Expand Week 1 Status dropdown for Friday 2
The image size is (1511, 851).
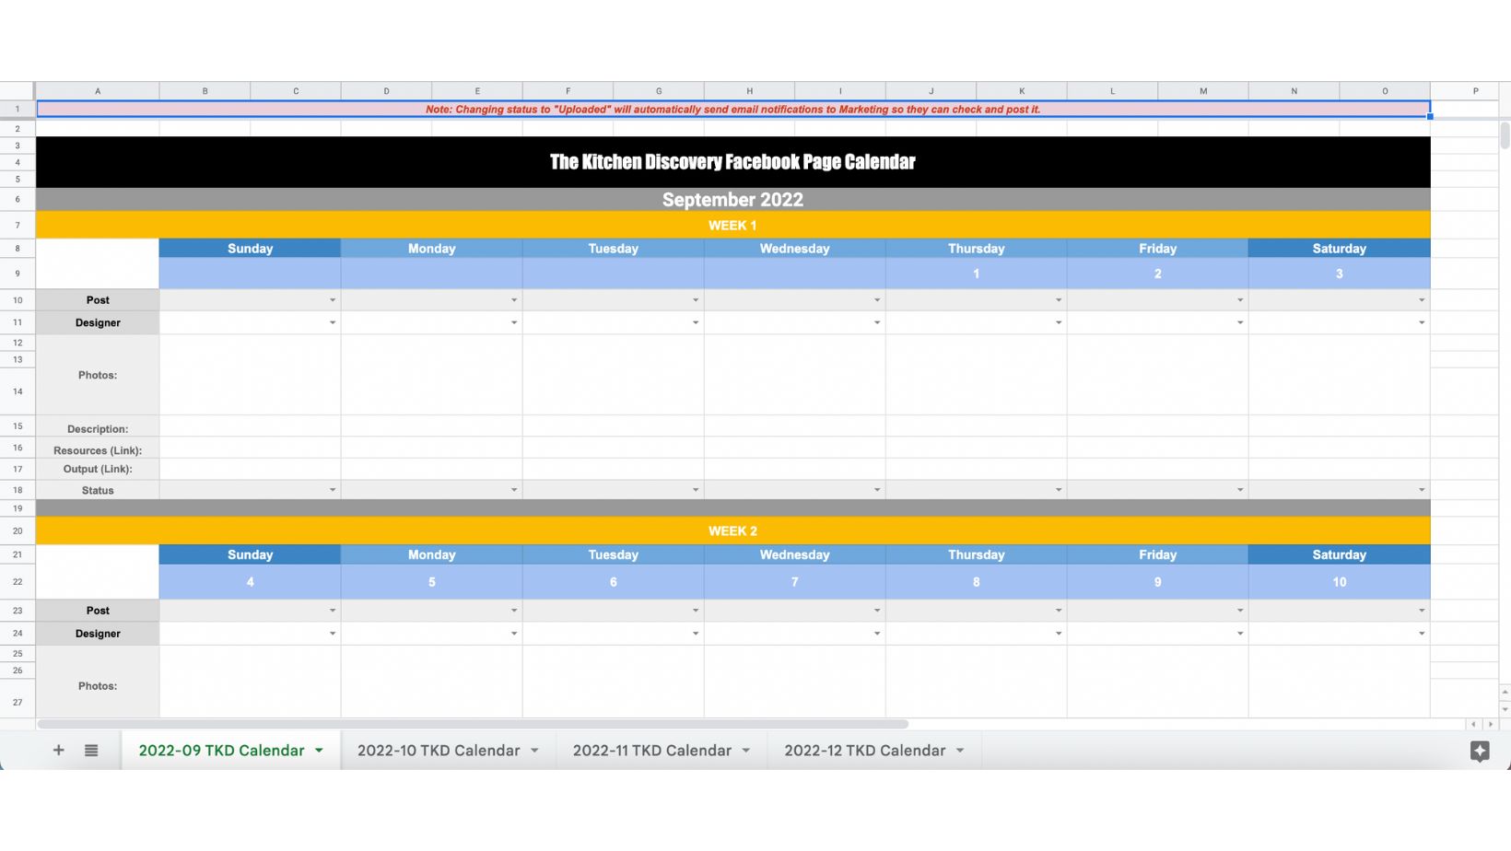click(1240, 490)
